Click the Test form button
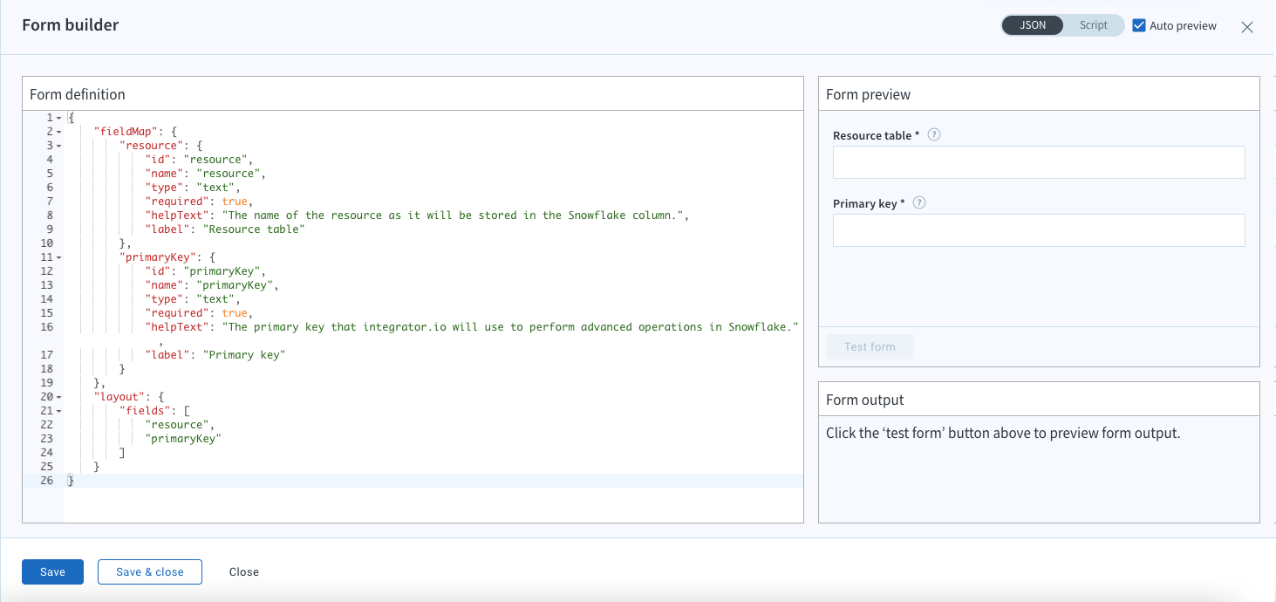 870,346
